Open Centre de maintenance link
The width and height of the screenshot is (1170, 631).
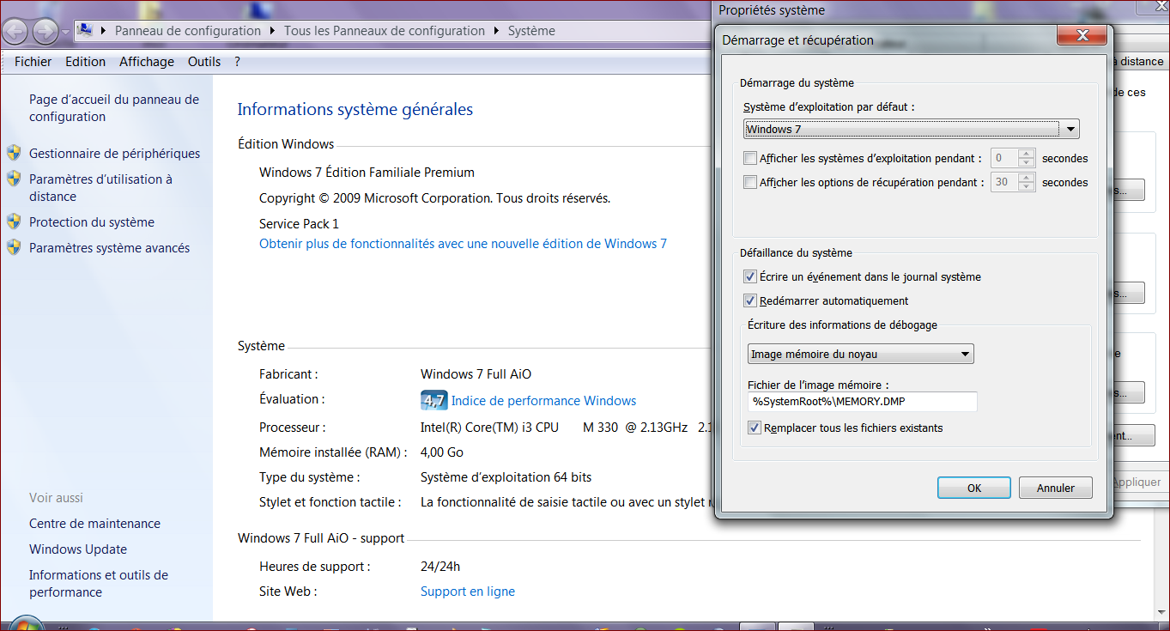pos(94,524)
